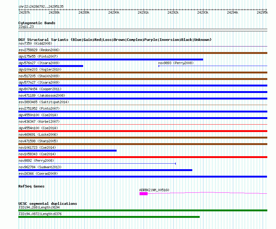Click the chr22:24286792..24295135 region label
The image size is (276, 229).
point(41,7)
